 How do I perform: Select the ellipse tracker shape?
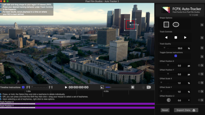(176, 25)
